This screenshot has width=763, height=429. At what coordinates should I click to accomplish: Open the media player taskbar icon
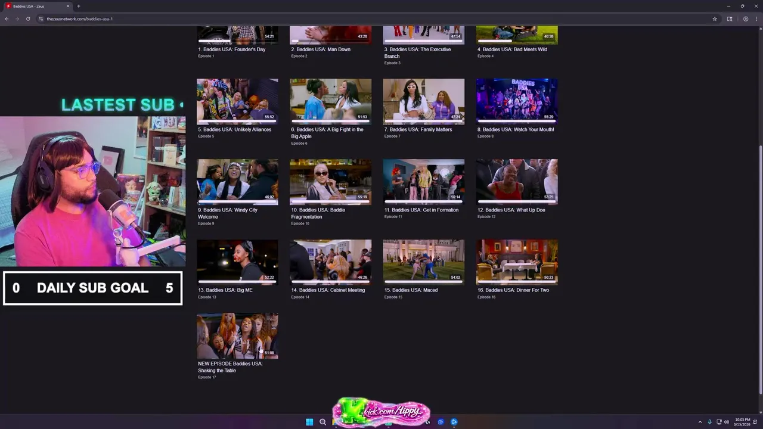(454, 422)
